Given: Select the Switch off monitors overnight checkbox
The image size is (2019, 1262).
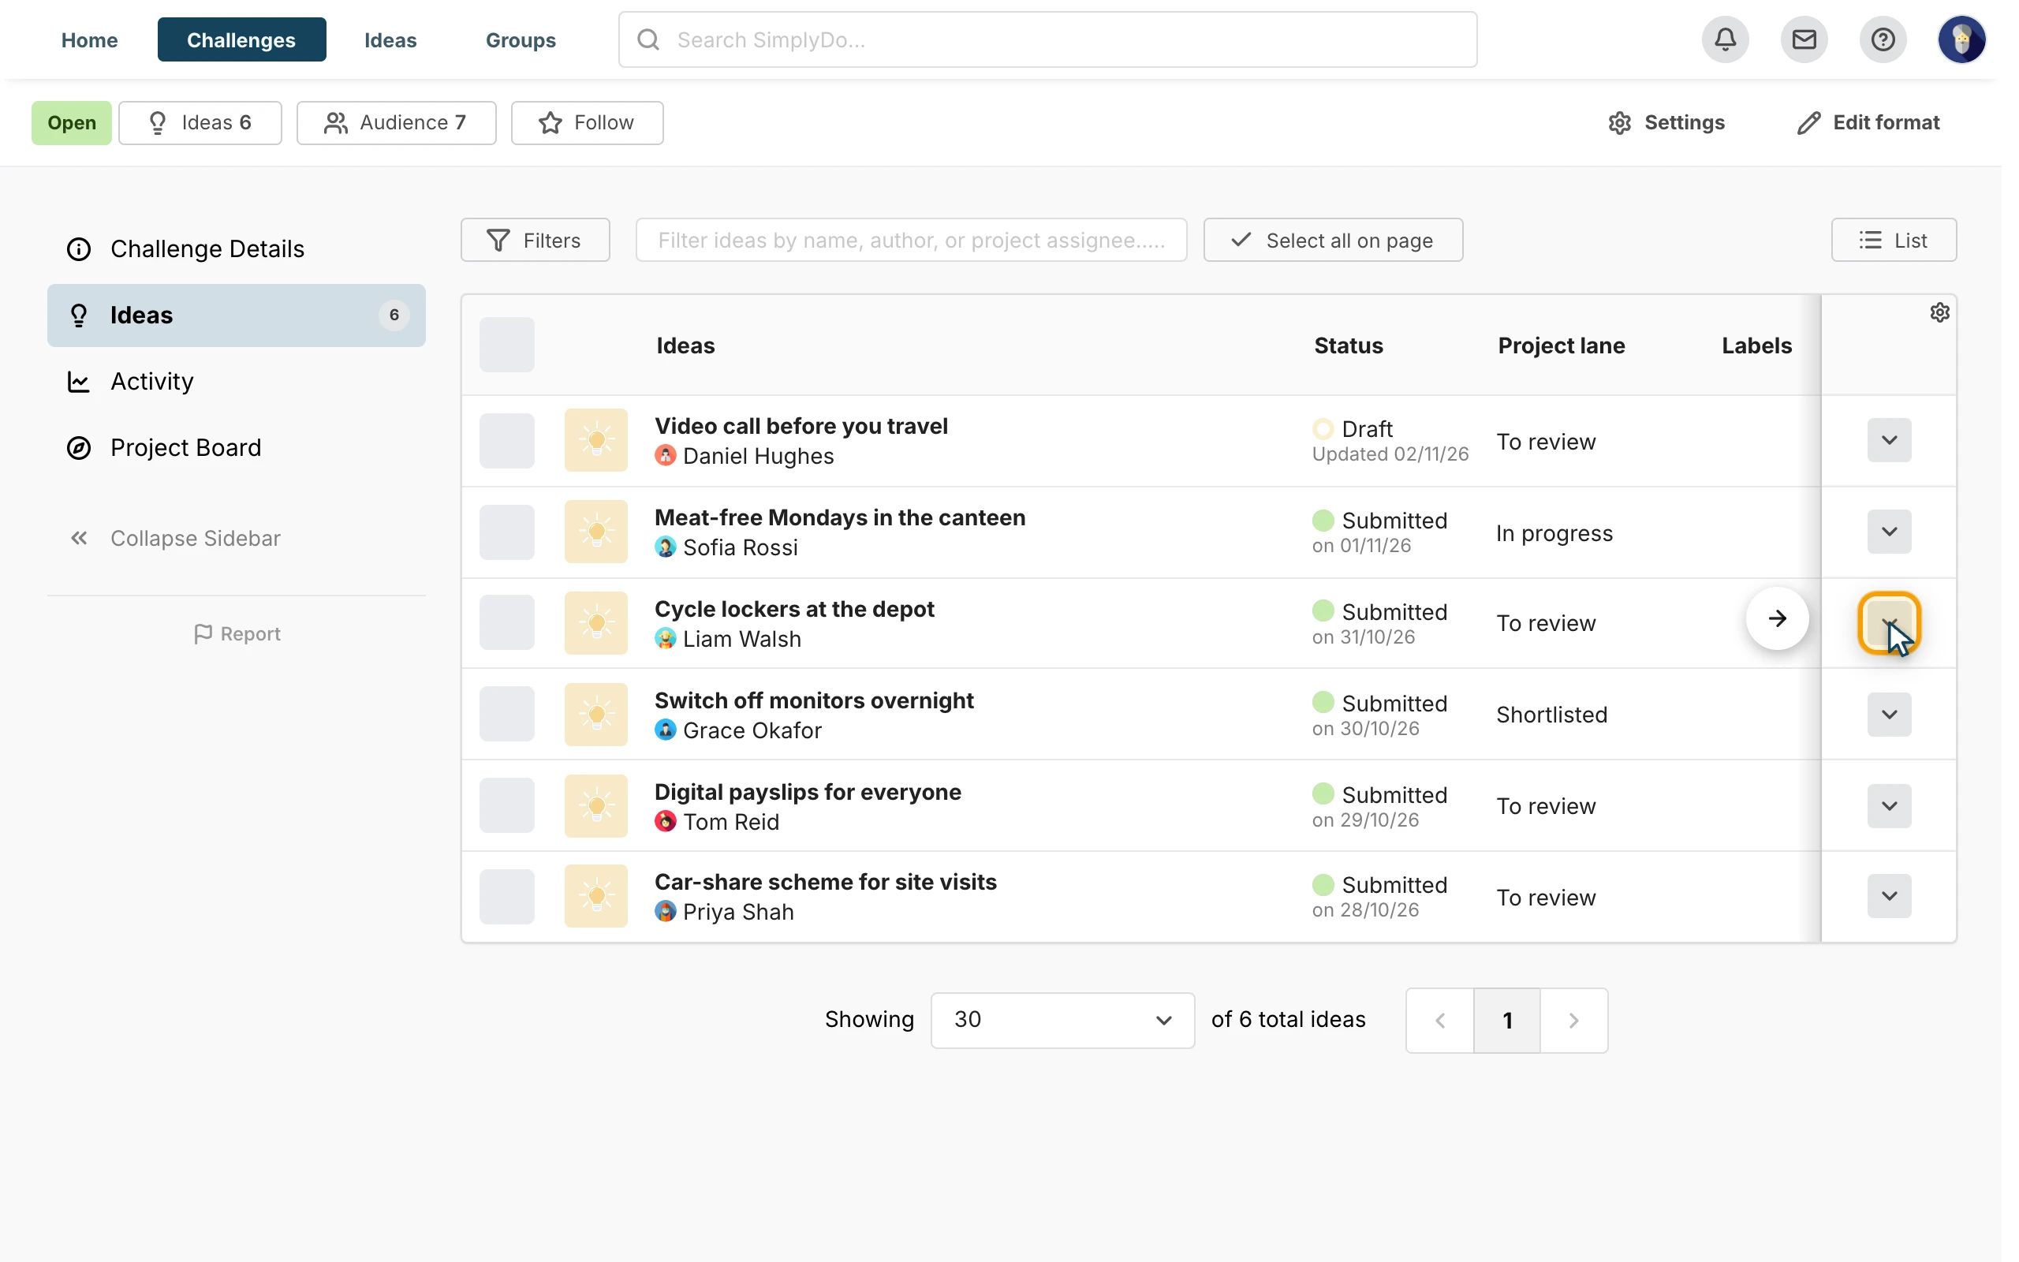Looking at the screenshot, I should coord(506,715).
